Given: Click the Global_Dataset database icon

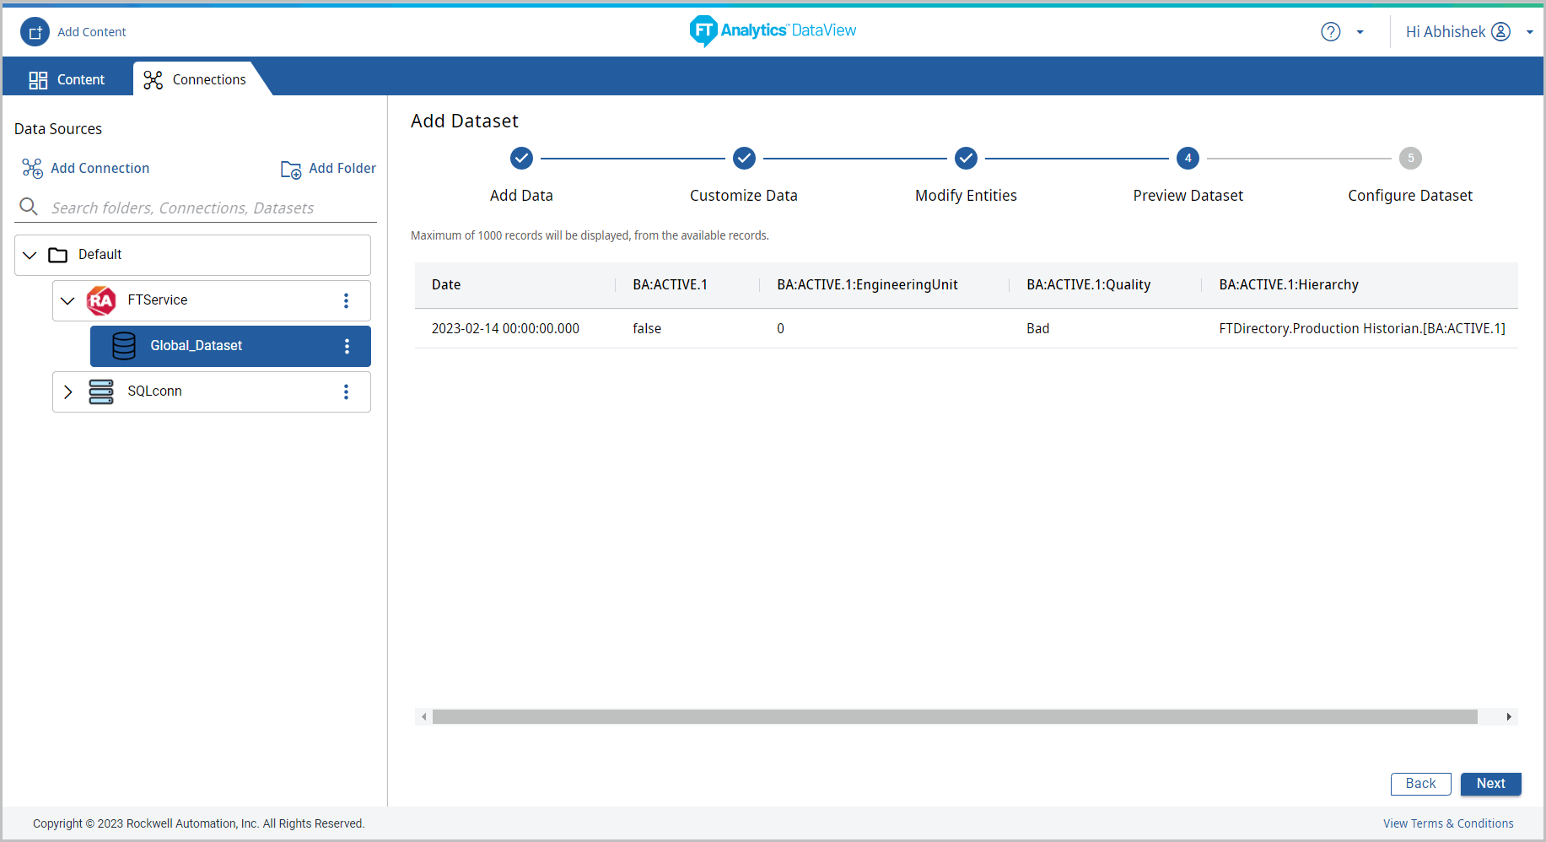Looking at the screenshot, I should (124, 346).
